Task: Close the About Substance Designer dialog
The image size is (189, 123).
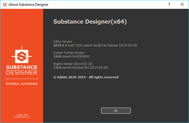Action: [x=182, y=4]
